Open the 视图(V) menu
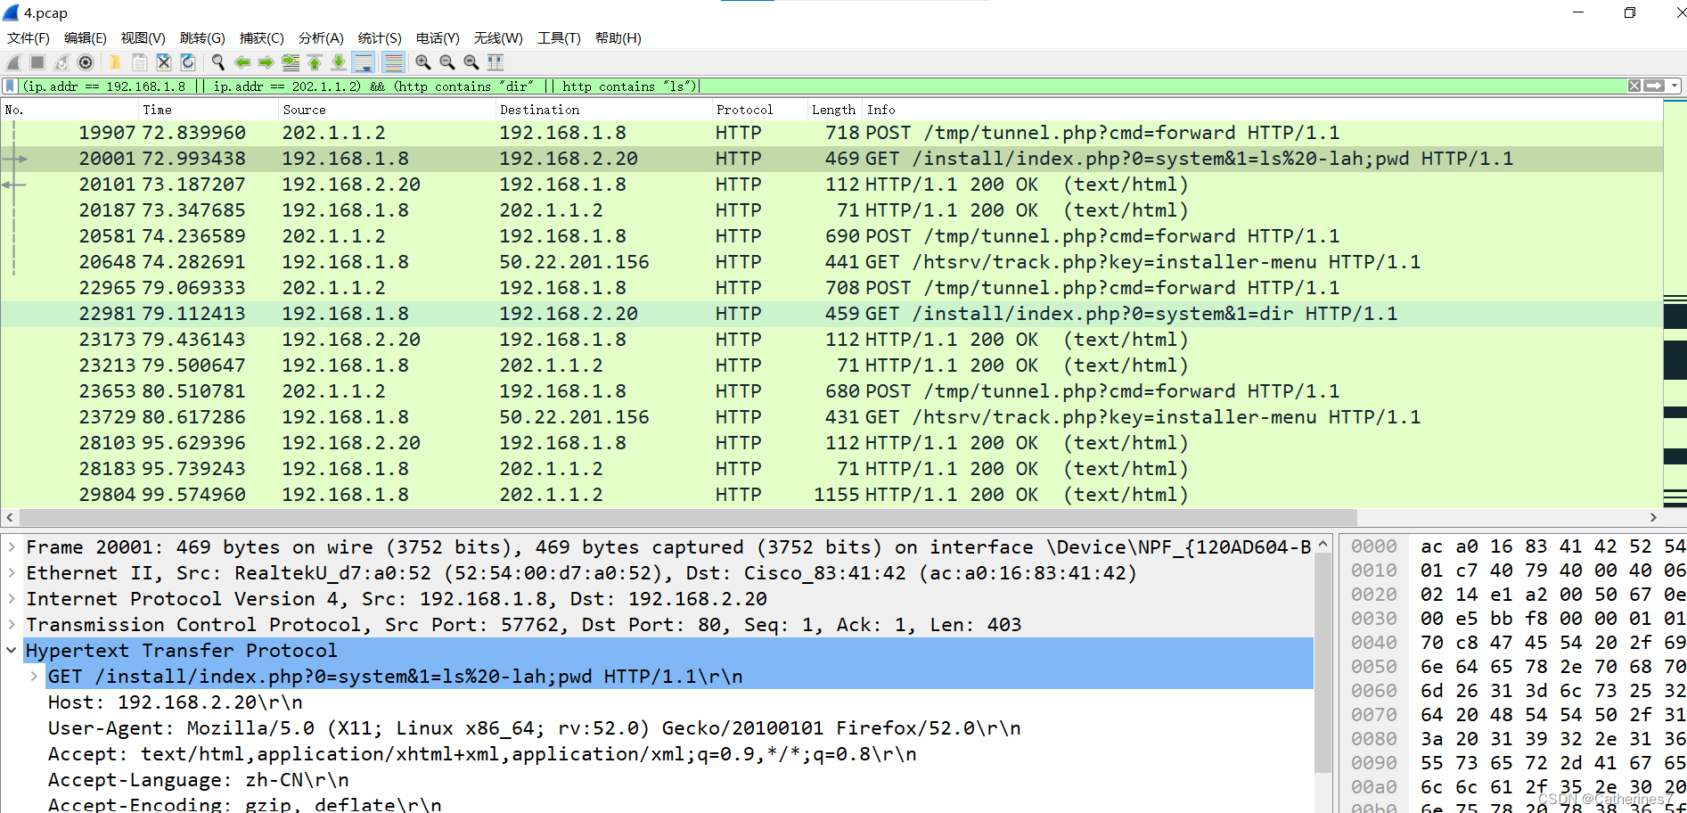This screenshot has width=1687, height=813. [143, 38]
